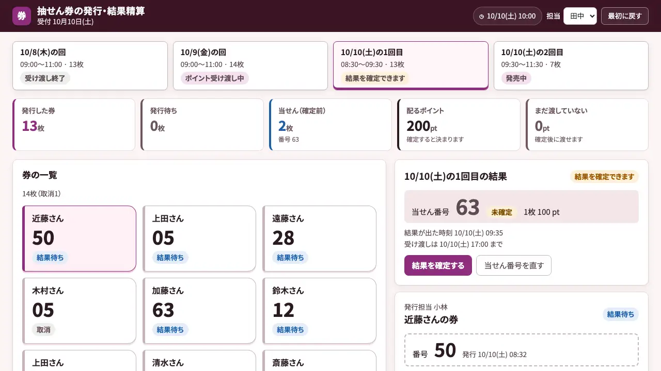Click the 当せん(確定前) 2枚 summary card

click(x=330, y=125)
